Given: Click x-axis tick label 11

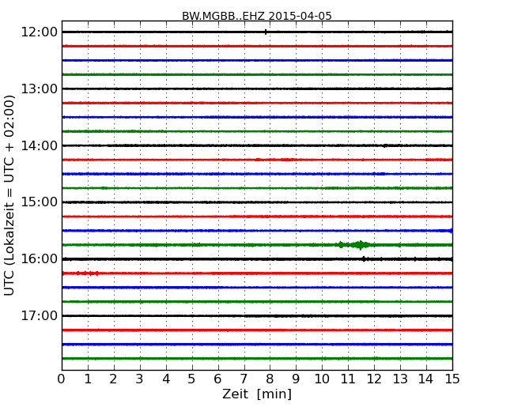Looking at the screenshot, I should pyautogui.click(x=348, y=379).
